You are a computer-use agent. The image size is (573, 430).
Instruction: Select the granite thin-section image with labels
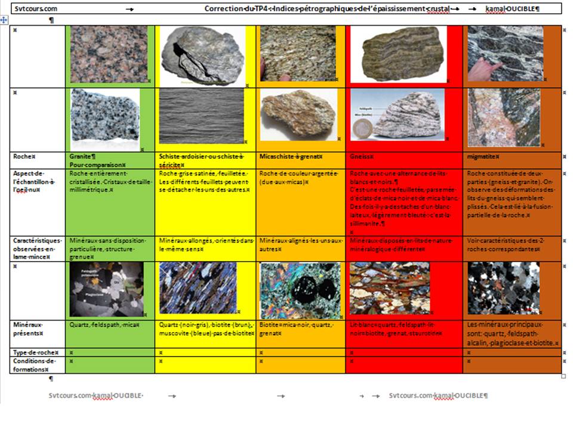[107, 289]
